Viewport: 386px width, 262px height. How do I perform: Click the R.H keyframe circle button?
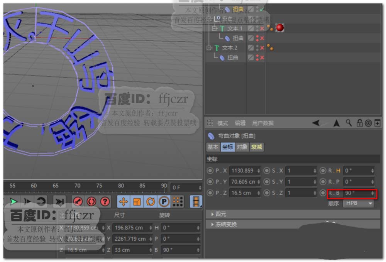323,171
